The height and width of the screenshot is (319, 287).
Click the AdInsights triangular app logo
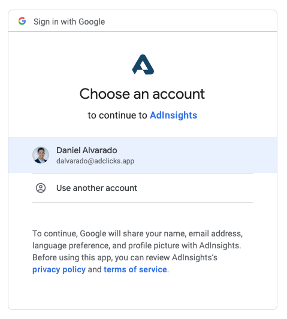[x=143, y=65]
